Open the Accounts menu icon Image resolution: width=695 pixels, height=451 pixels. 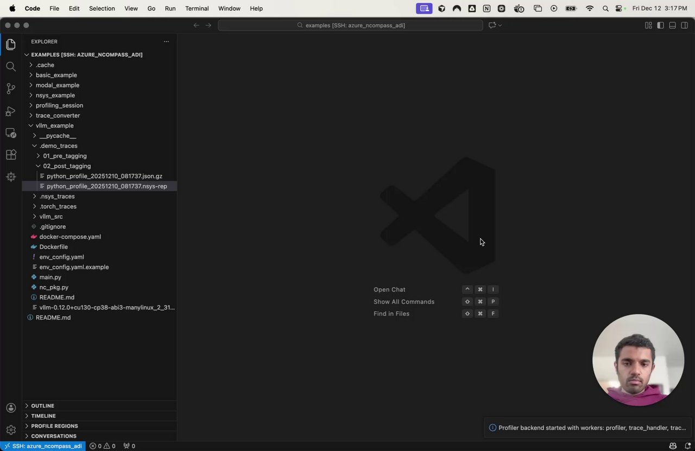click(11, 408)
